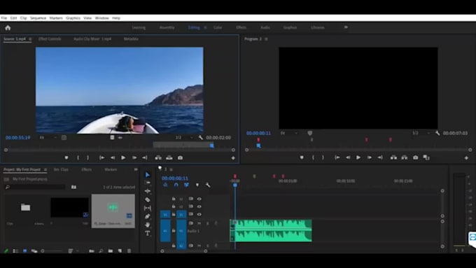This screenshot has height=268, width=476.
Task: Adjust Project panel thumbnail zoom slider
Action: (x=52, y=251)
